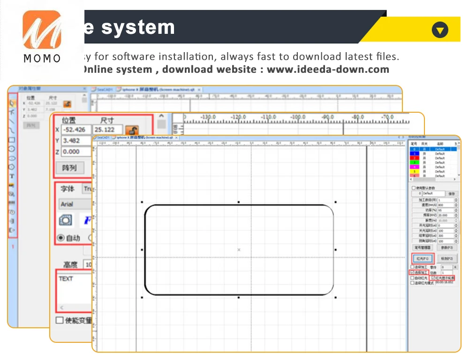The image size is (469, 363).
Task: Adjust the 加工数目 spinner arrows
Action: [456, 200]
